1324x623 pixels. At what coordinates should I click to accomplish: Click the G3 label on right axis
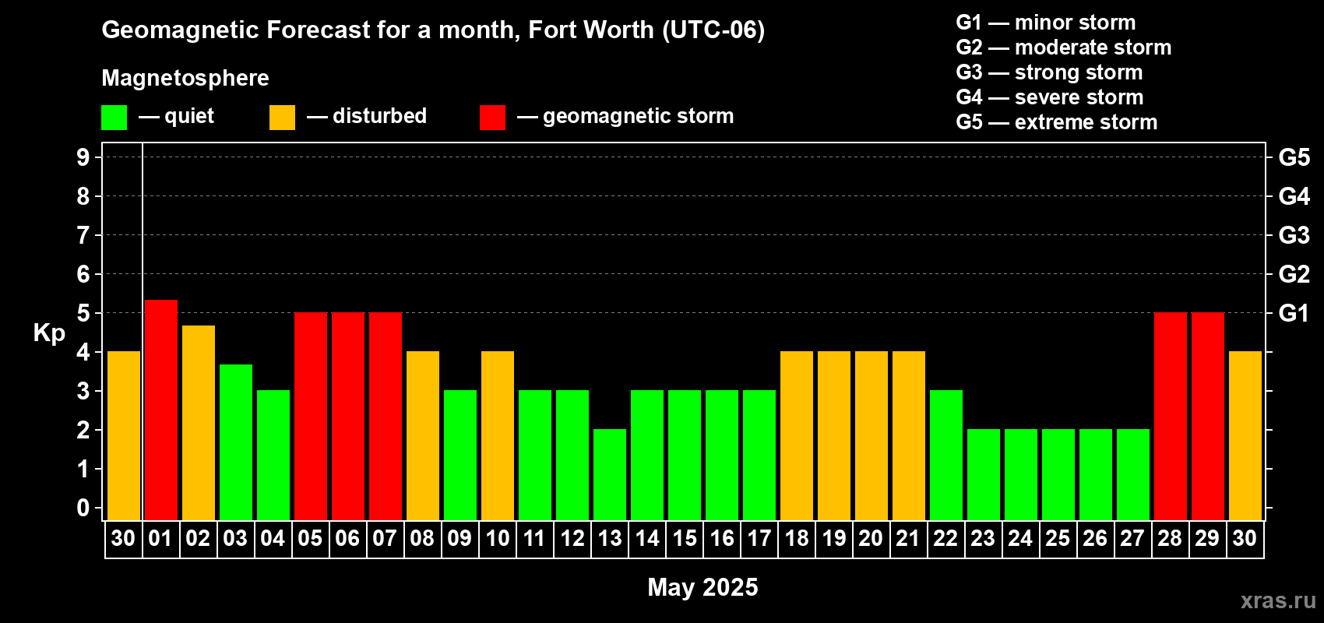coord(1294,235)
